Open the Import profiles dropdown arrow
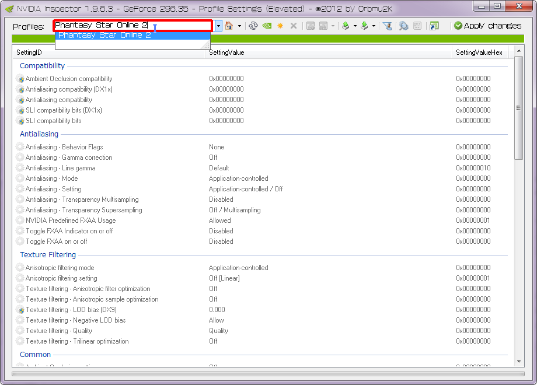Image resolution: width=537 pixels, height=385 pixels. [x=374, y=26]
